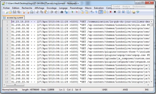Create a new document with the New icon
Viewport: 156px width, 94px height.
tap(6, 12)
